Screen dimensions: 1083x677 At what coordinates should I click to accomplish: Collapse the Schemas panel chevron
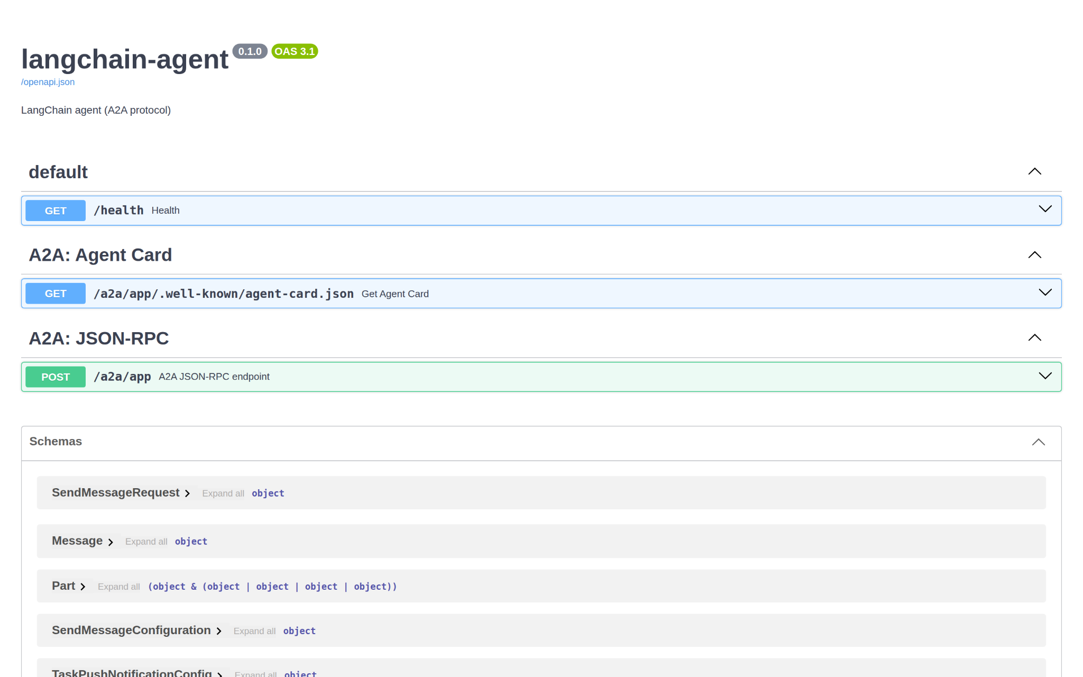1039,442
